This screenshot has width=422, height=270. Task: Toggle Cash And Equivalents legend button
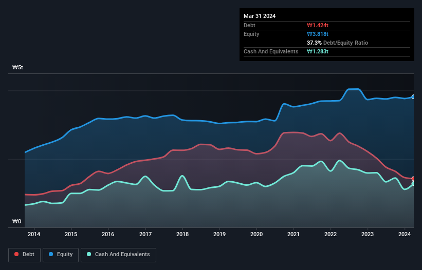(118, 255)
